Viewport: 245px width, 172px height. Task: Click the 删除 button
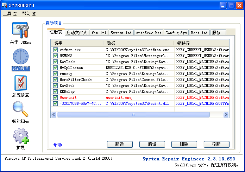coord(184,144)
